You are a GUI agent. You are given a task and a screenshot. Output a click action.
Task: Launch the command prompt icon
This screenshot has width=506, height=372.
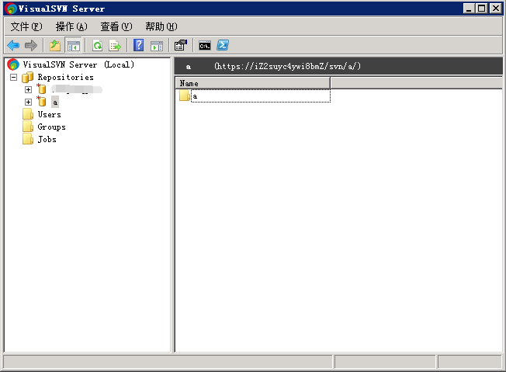(205, 46)
